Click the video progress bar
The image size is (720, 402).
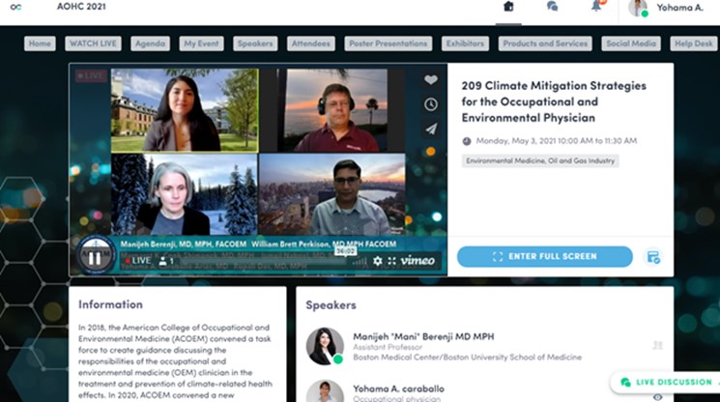(x=262, y=261)
